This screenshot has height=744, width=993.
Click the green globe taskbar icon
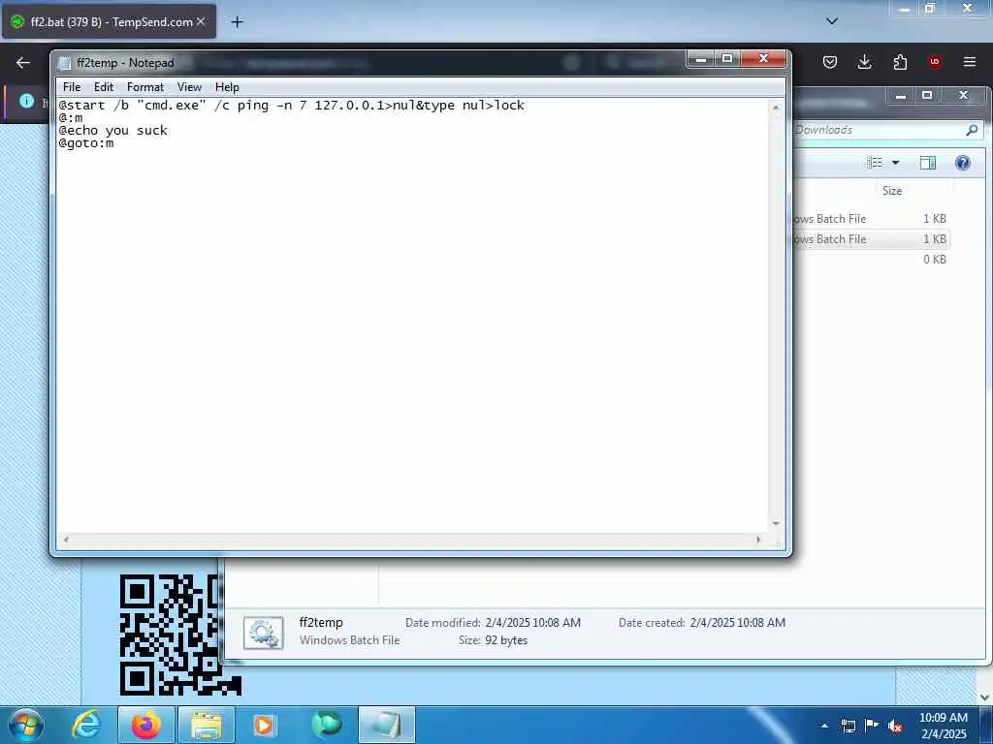[326, 725]
